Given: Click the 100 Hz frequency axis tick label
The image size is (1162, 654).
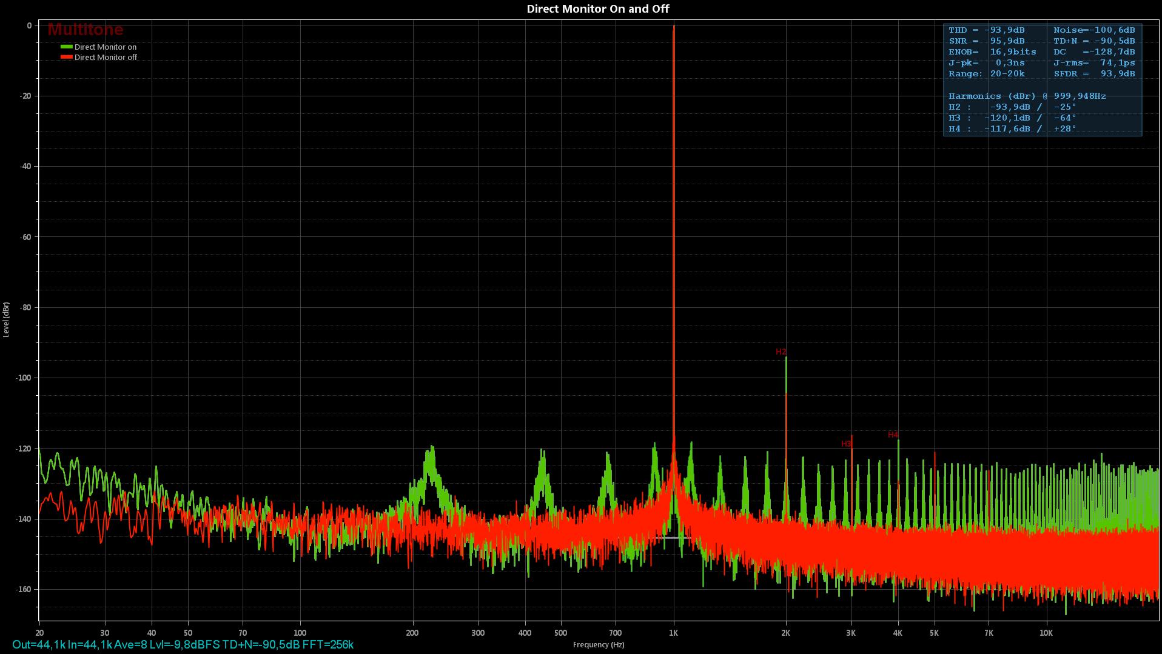Looking at the screenshot, I should pos(300,633).
